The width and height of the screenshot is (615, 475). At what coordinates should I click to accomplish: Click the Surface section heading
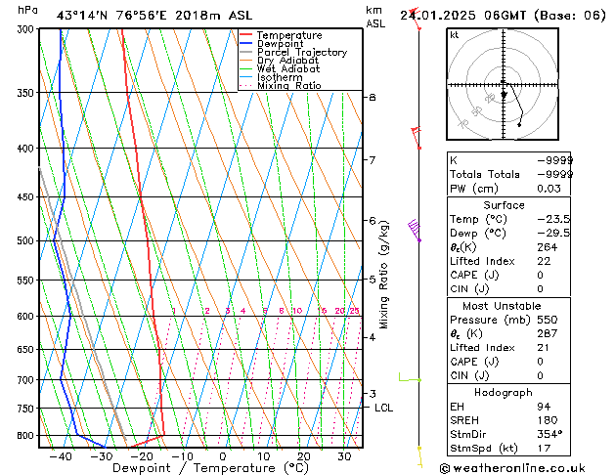click(x=504, y=205)
